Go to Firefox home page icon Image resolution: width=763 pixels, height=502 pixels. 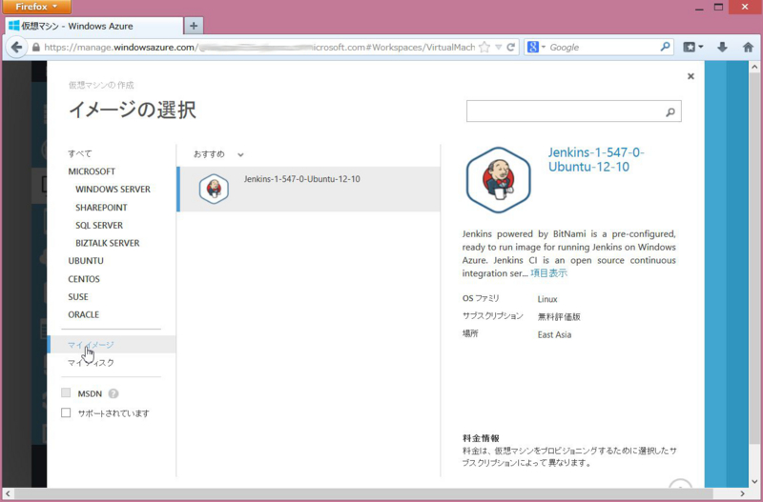tap(748, 47)
